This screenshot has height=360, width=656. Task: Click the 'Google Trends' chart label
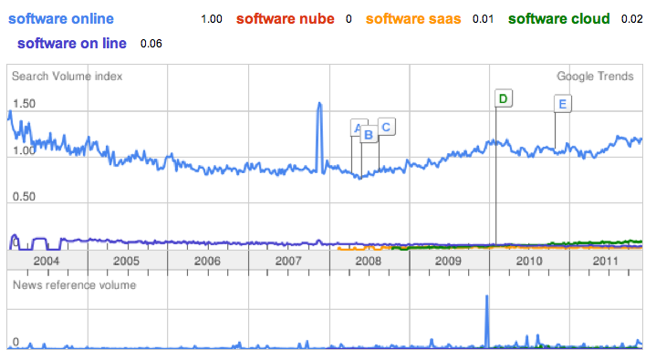coord(595,76)
